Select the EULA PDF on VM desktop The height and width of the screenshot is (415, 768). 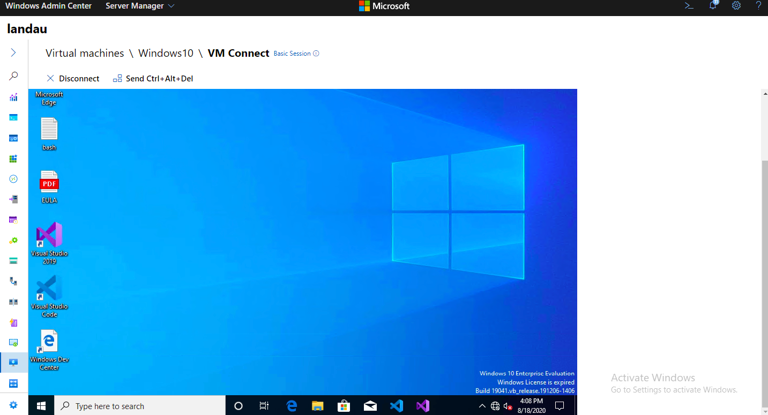click(49, 187)
